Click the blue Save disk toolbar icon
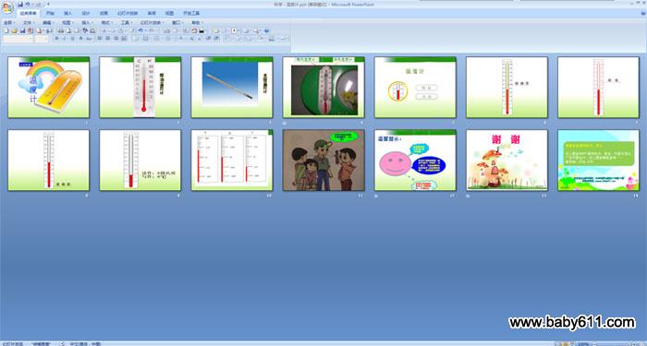The width and height of the screenshot is (647, 346). [22, 30]
